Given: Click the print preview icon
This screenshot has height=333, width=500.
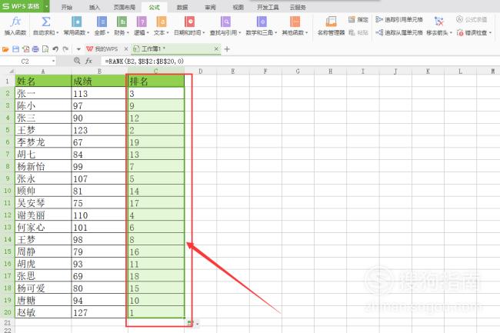Looking at the screenshot, I should pyautogui.click(x=45, y=49).
